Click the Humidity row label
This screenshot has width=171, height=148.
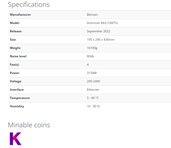coord(17,106)
